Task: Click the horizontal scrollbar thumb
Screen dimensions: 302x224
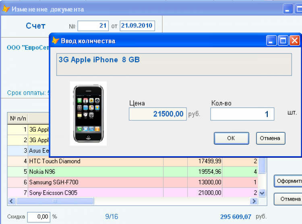Action: (55, 201)
